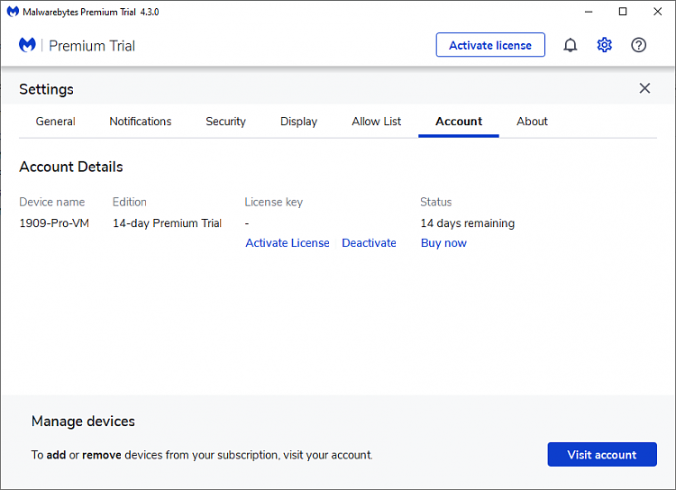The image size is (676, 490).
Task: Click the Status column label
Action: (x=436, y=202)
